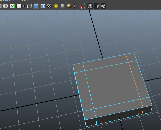Toggle X-Ray Active Components icon

pos(97,6)
